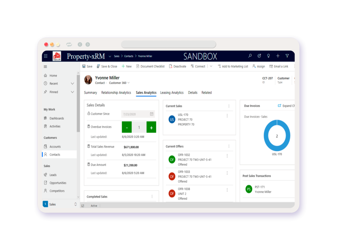Open OFR-1033 row more options
This screenshot has width=337, height=246.
227,173
